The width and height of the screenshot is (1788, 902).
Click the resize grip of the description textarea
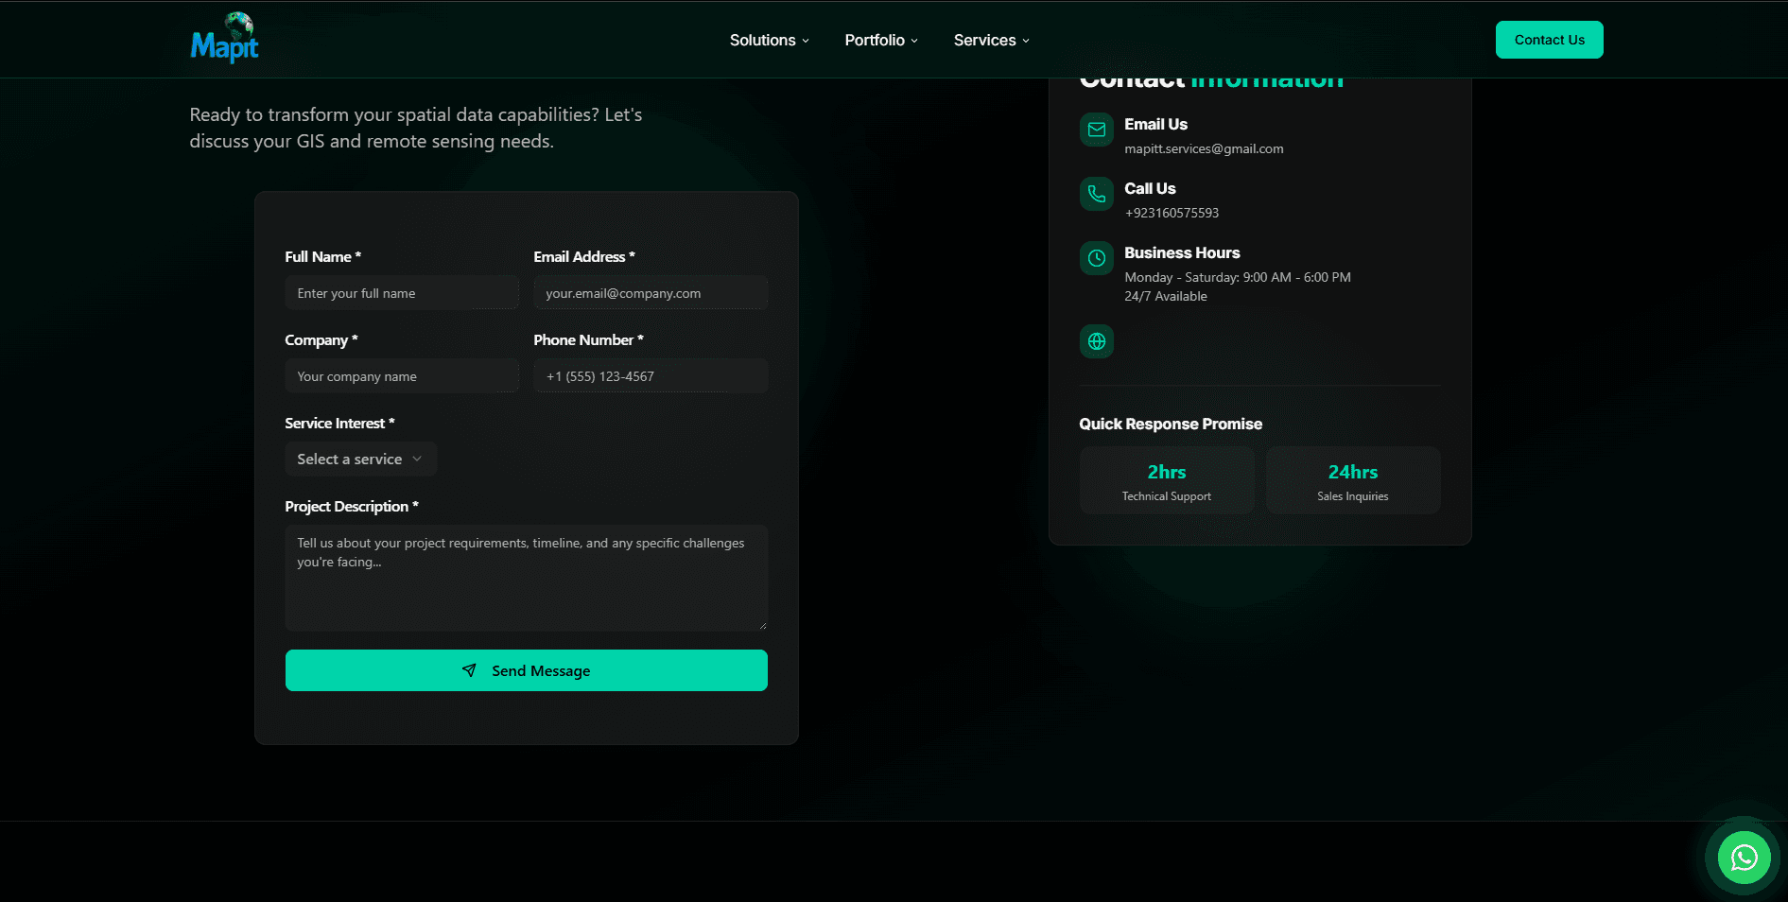762,624
